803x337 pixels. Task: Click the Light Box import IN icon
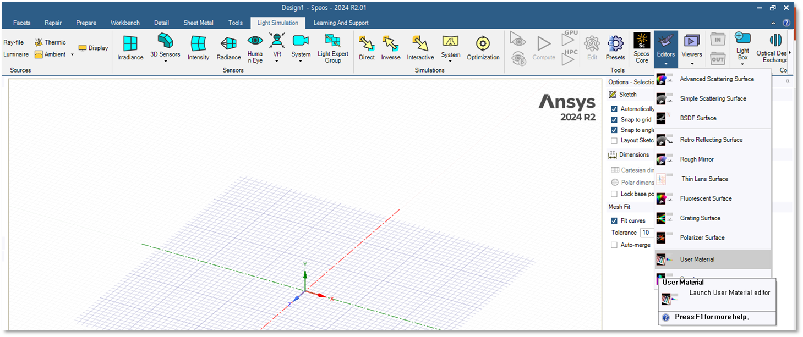coord(718,40)
